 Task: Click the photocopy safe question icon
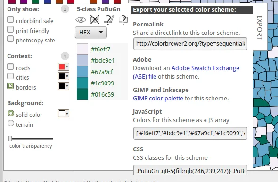tap(109, 19)
